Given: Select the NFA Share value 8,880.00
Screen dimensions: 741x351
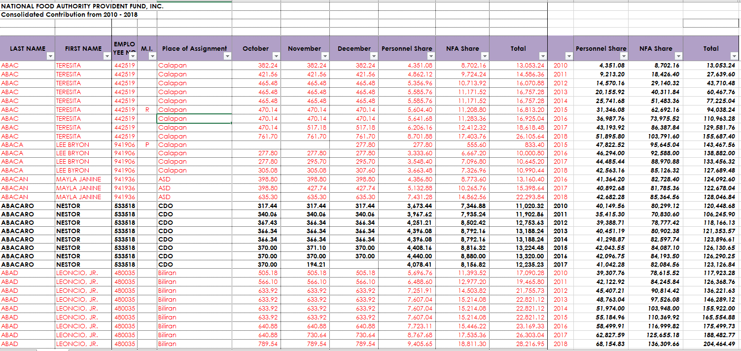Looking at the screenshot, I should tap(473, 256).
